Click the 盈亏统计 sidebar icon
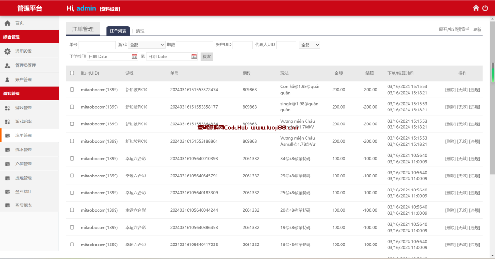The image size is (495, 259). (8, 191)
